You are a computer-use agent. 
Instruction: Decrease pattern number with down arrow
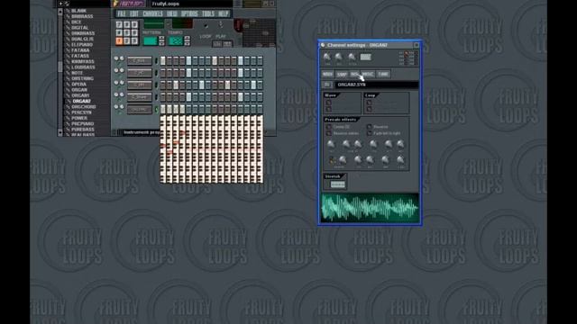(x=161, y=43)
